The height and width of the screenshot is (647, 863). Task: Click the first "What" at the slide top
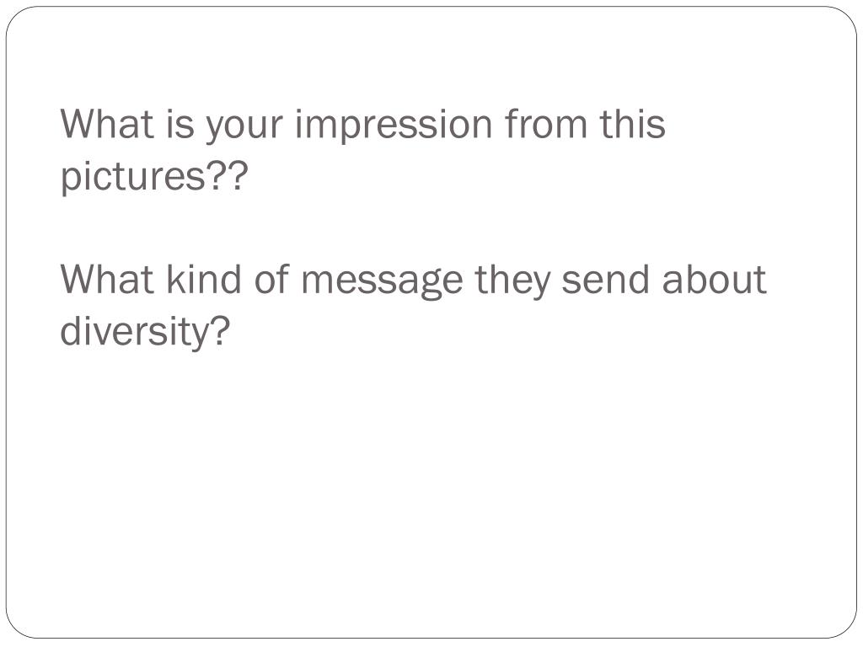pos(107,124)
